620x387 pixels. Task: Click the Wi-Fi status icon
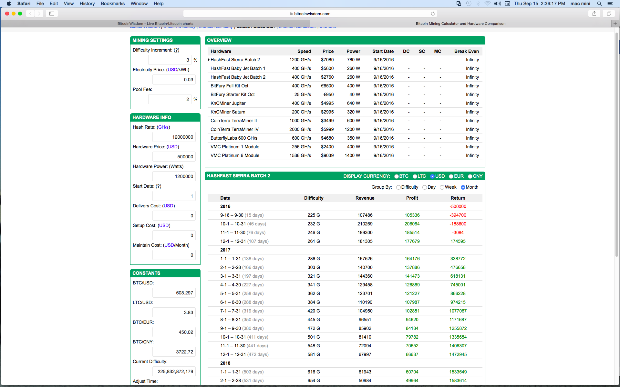488,4
